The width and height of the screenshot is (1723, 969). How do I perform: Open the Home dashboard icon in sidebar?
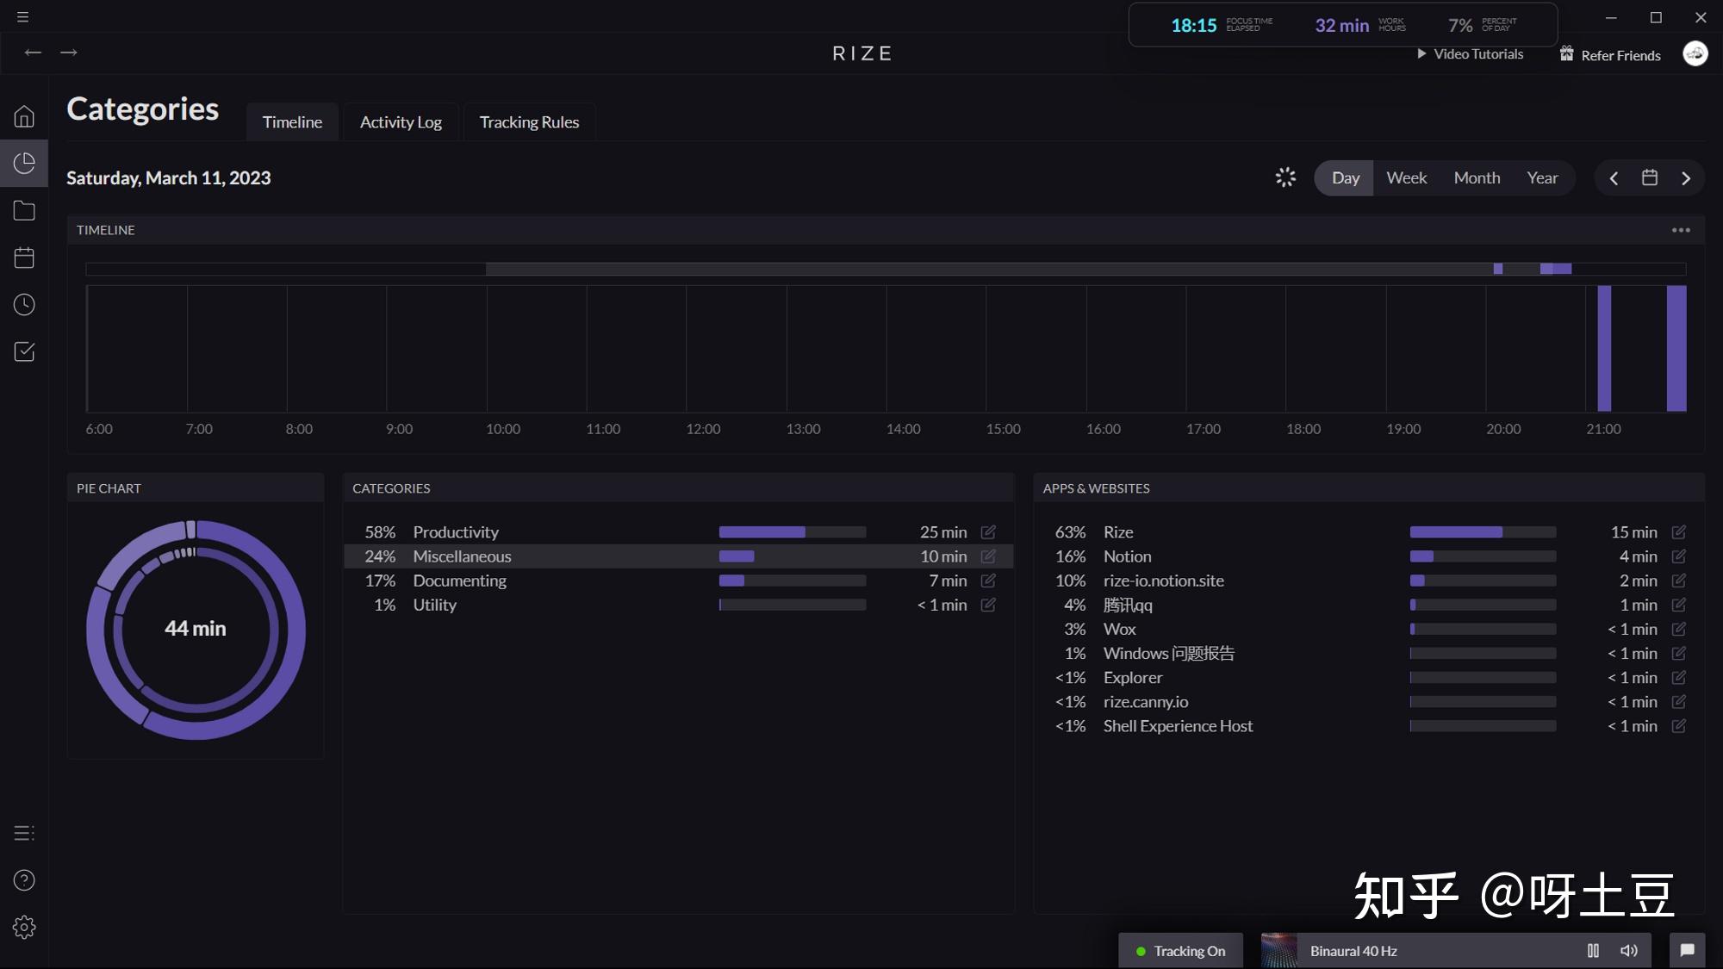(x=24, y=116)
